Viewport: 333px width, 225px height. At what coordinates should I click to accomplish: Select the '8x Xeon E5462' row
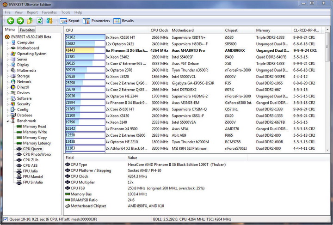point(195,57)
